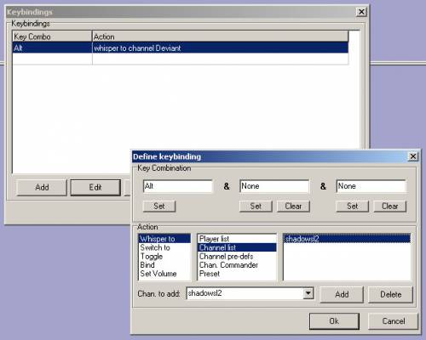426x340 pixels.
Task: Select the Alt whisper keybinding row
Action: [181, 48]
